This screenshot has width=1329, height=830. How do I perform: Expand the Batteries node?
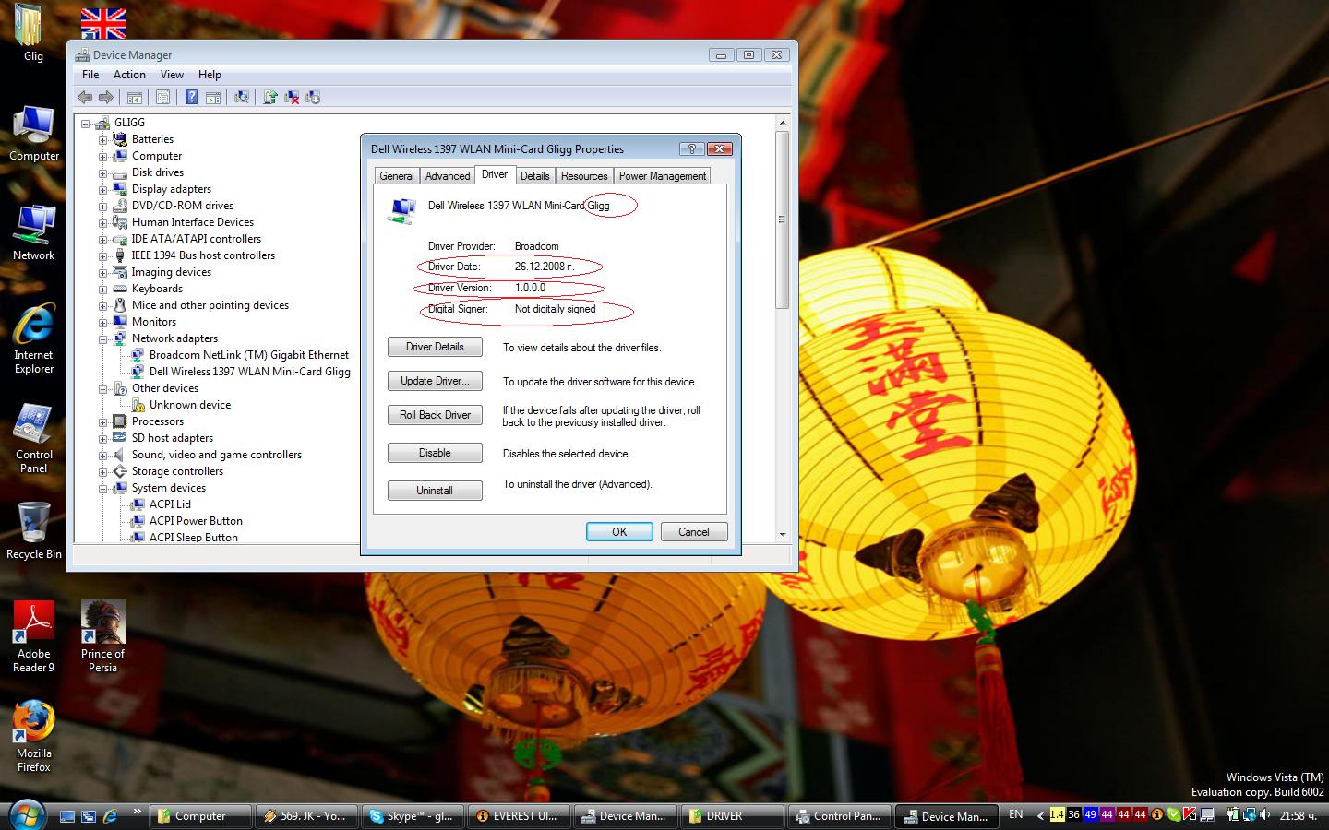pos(103,140)
